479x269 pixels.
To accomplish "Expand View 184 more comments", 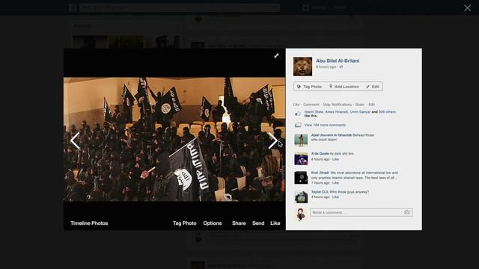I will point(325,125).
